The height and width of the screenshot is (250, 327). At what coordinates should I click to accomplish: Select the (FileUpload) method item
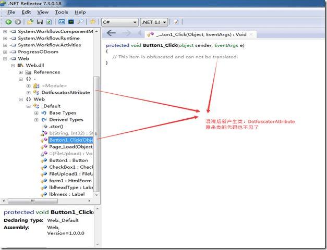pos(71,154)
